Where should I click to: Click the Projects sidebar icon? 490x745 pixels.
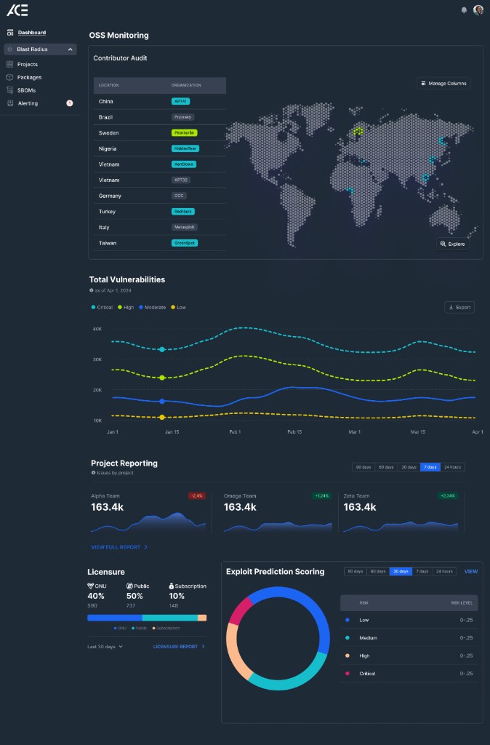click(9, 64)
